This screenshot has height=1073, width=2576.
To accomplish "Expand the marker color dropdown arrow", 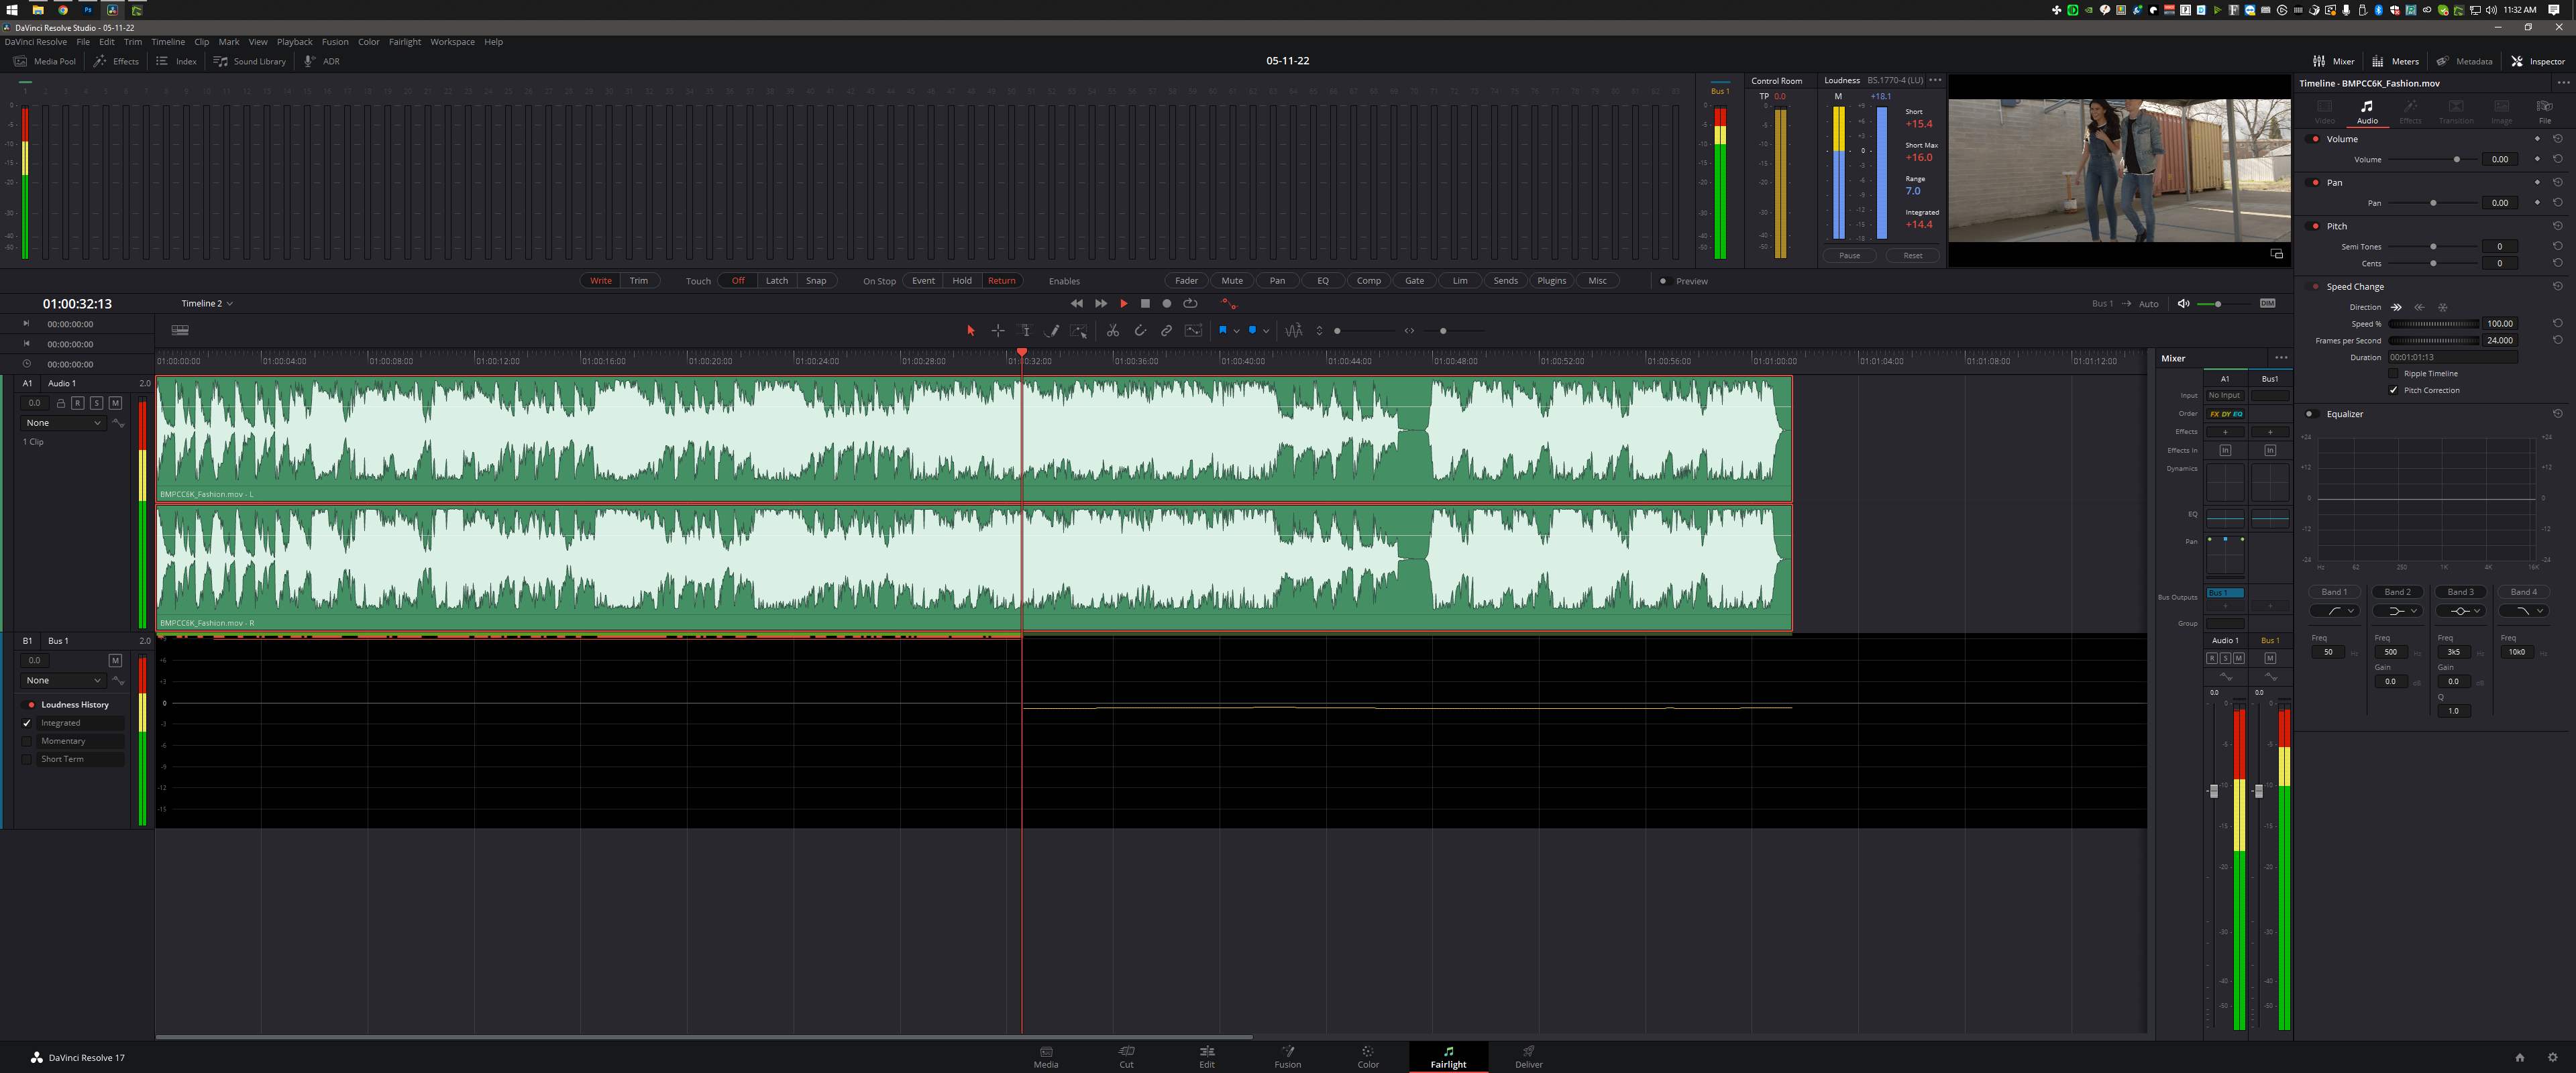I will (1266, 331).
